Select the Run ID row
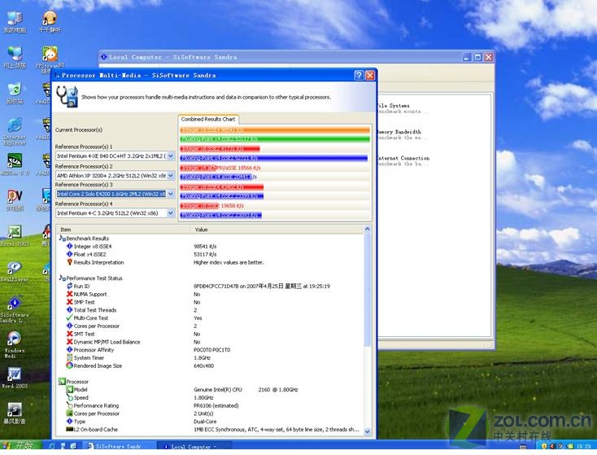Image resolution: width=597 pixels, height=455 pixels. [209, 286]
